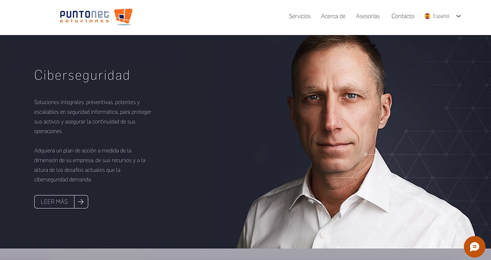Expand the language selector chevron
Viewport: 491px width, 260px height.
pos(459,16)
